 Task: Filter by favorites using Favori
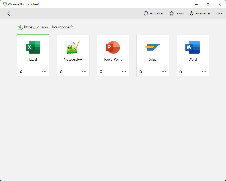(x=177, y=13)
